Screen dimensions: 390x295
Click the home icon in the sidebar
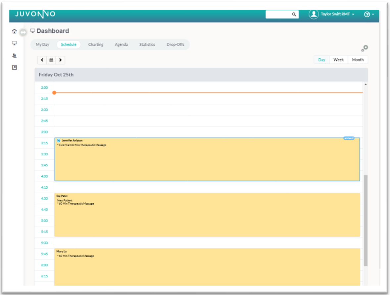pyautogui.click(x=14, y=31)
